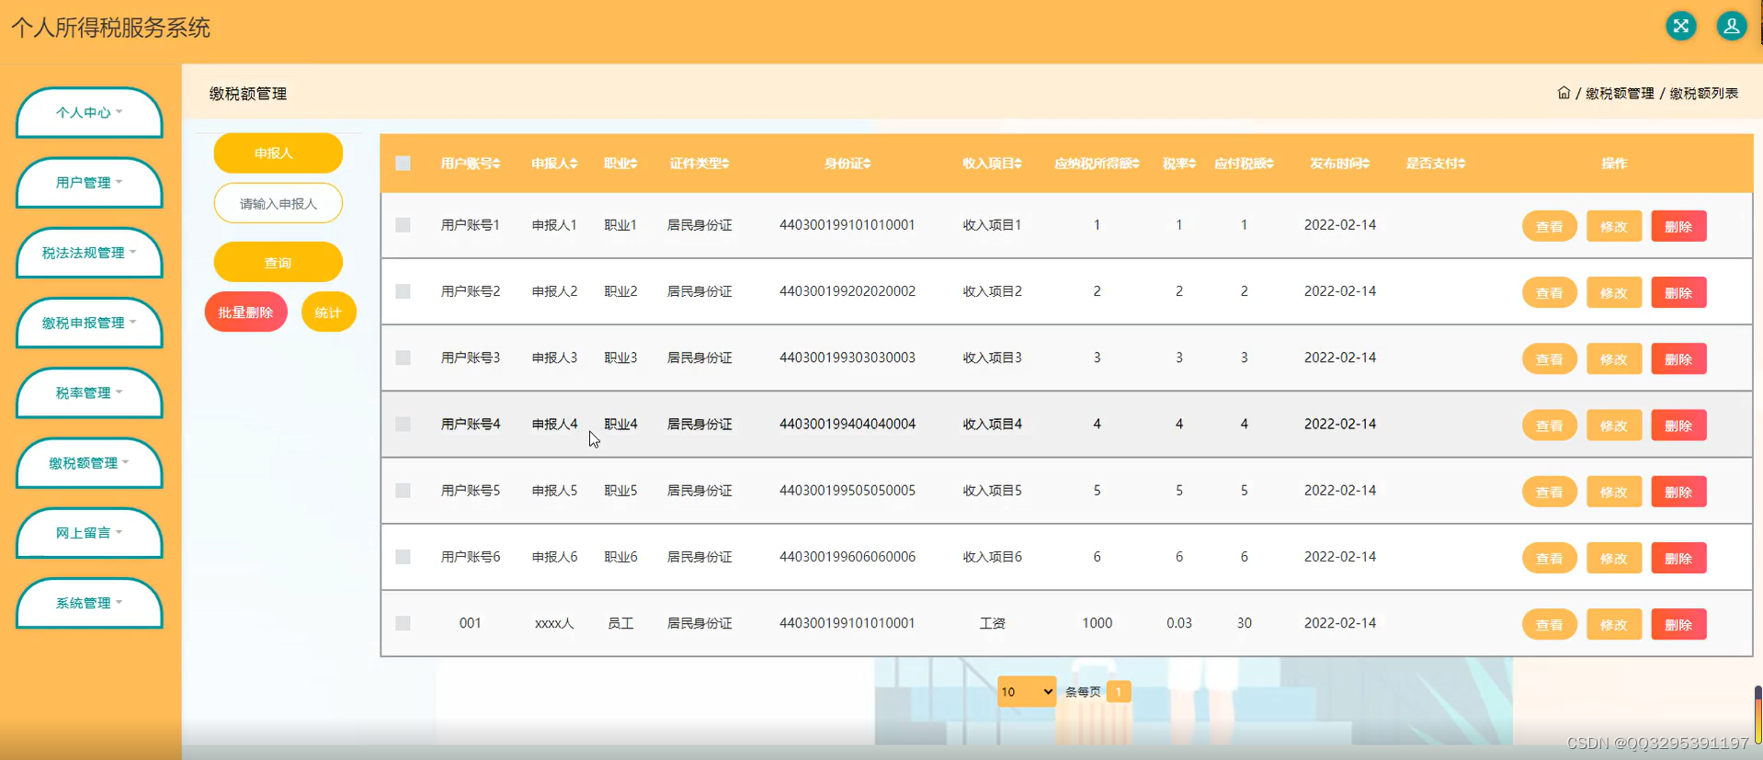Delete the 用户账号2 row

1678,293
